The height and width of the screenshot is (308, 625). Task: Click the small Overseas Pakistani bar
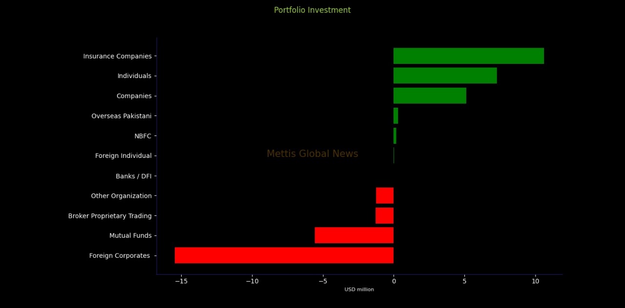pyautogui.click(x=396, y=115)
